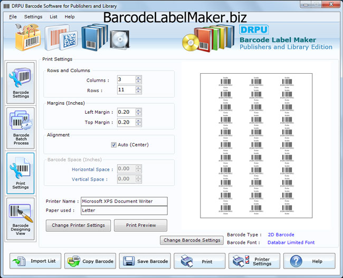343x278 pixels.
Task: Click the barcode sheet preview thumbnail
Action: pos(256,146)
